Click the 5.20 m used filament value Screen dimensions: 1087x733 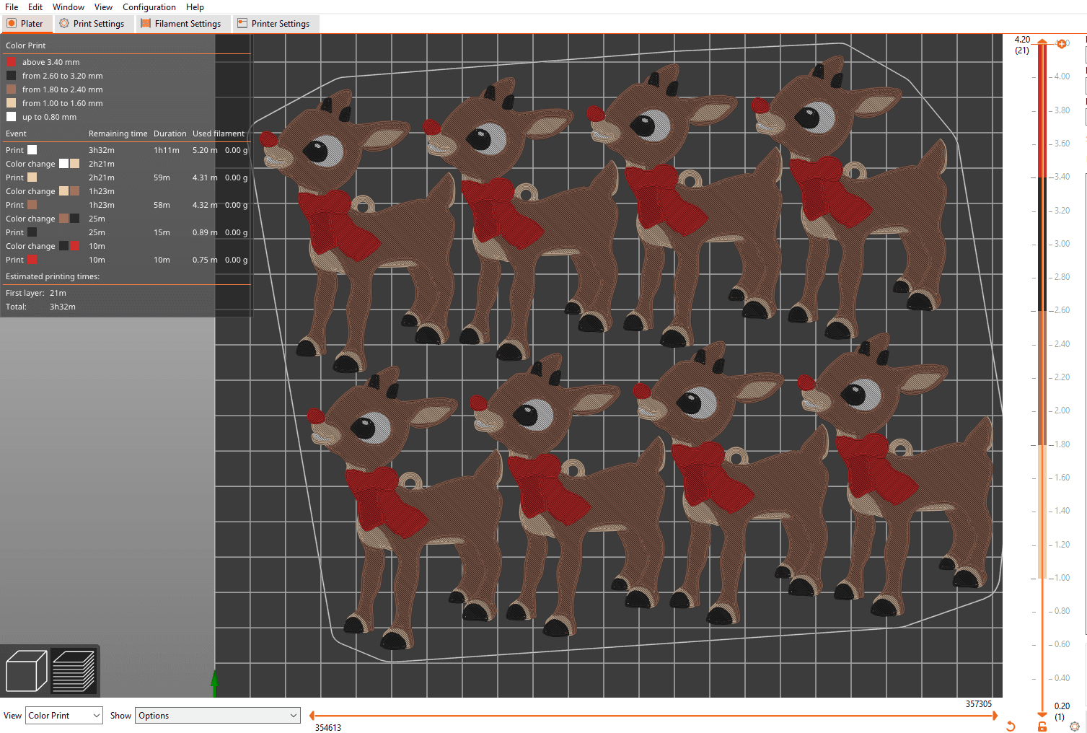tap(205, 150)
